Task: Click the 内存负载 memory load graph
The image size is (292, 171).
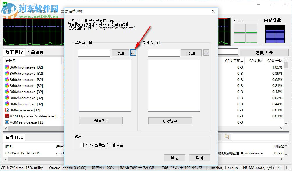Action: 275,33
